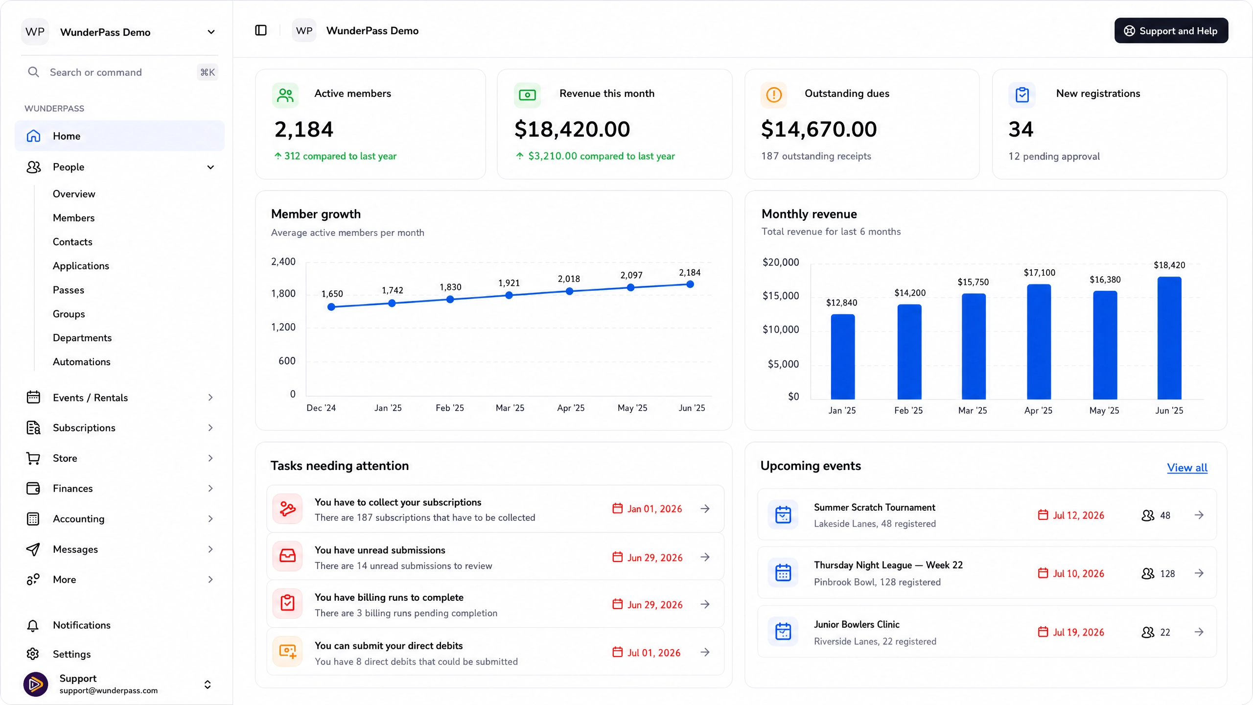The height and width of the screenshot is (705, 1253).
Task: Click the WP logo in the header
Action: (304, 30)
